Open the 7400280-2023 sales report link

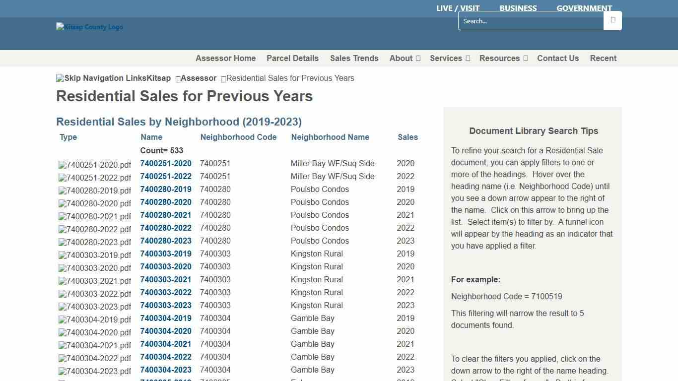click(166, 241)
